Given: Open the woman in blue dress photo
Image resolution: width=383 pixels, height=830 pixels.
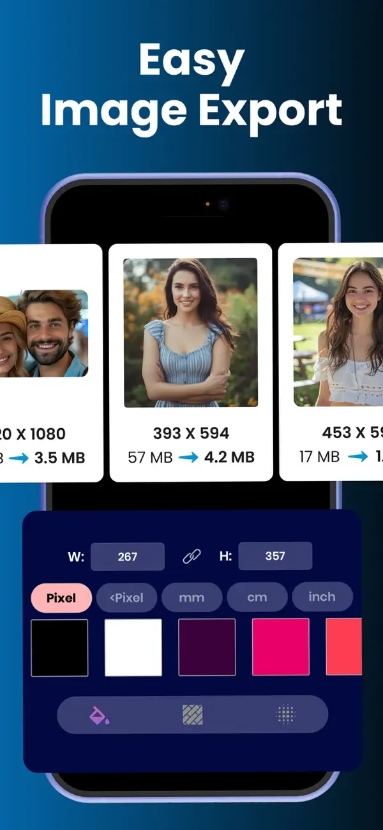Looking at the screenshot, I should [190, 333].
